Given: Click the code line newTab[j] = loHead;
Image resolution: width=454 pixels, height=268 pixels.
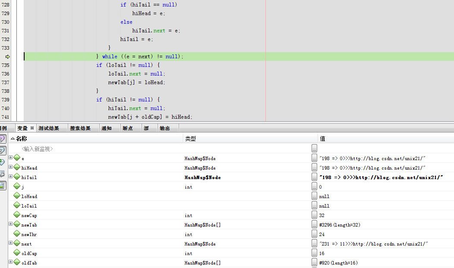Looking at the screenshot, I should [137, 82].
